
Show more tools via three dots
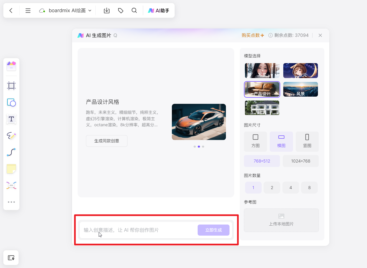[11, 202]
